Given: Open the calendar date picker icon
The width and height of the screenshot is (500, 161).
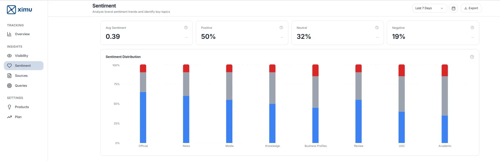Looking at the screenshot, I should pyautogui.click(x=453, y=8).
